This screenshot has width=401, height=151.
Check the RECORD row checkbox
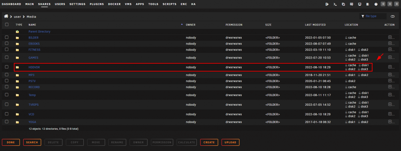(x=7, y=87)
